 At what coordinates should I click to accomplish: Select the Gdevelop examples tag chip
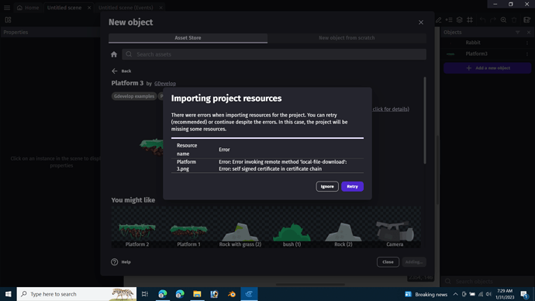pos(134,96)
